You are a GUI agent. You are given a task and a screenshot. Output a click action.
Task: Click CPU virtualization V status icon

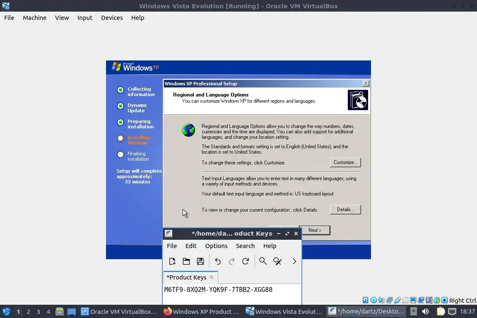(429, 300)
